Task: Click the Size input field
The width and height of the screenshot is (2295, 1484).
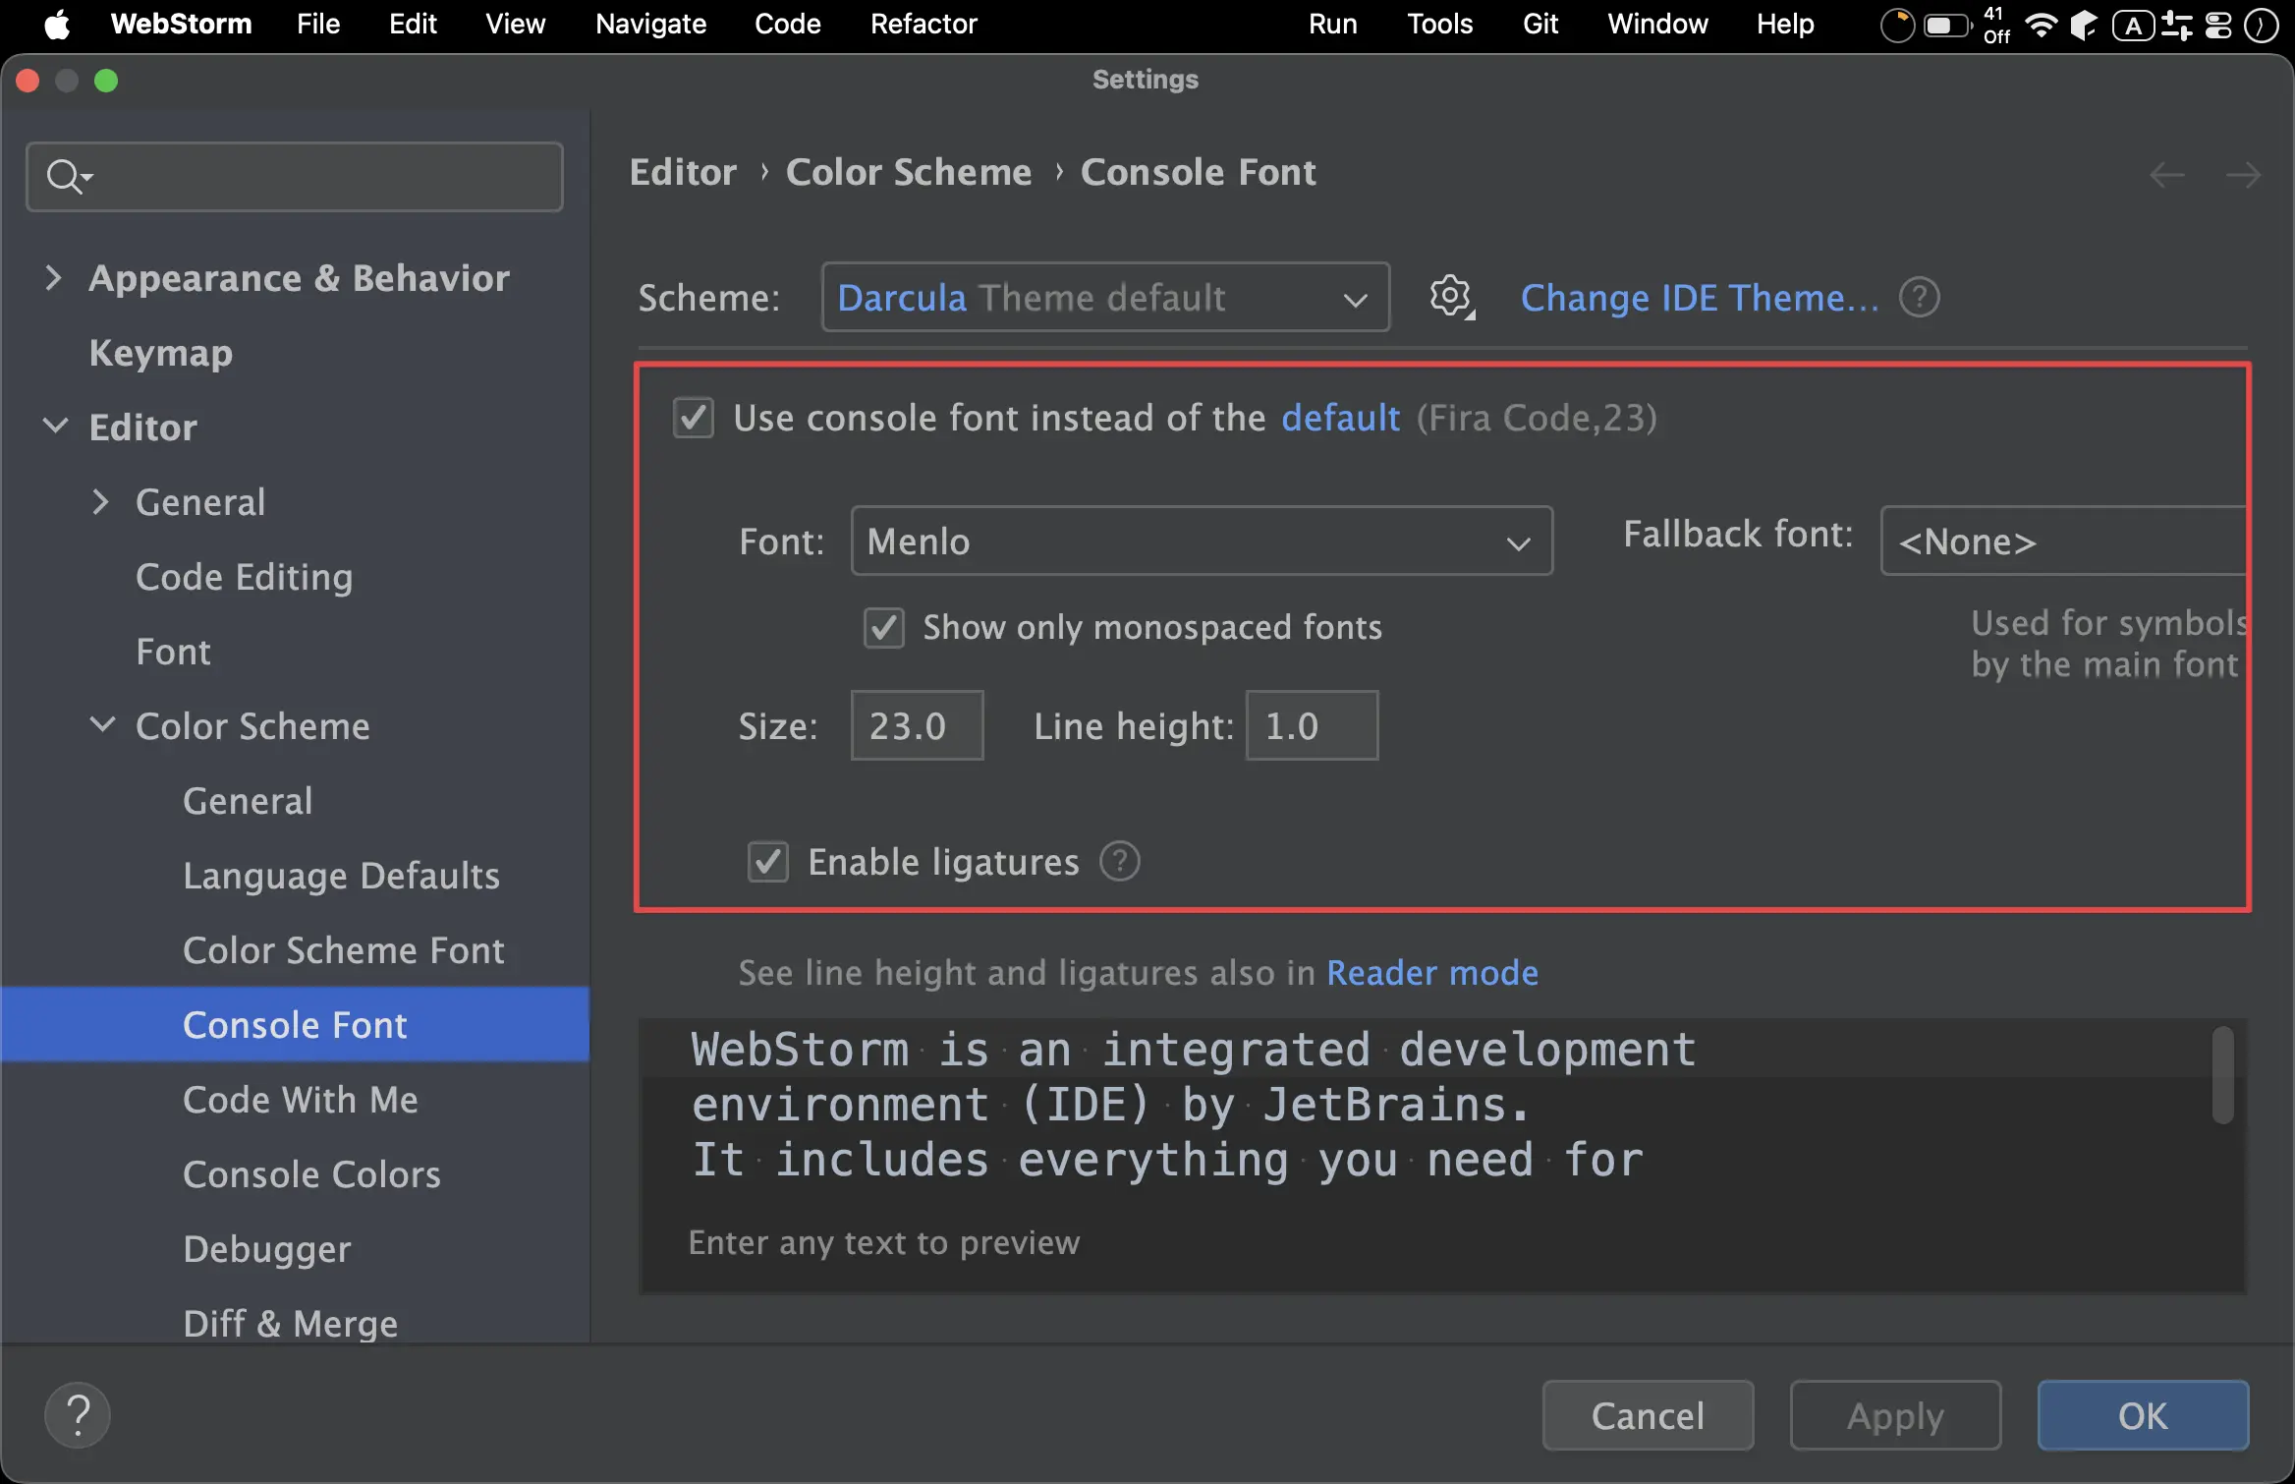Action: click(916, 726)
